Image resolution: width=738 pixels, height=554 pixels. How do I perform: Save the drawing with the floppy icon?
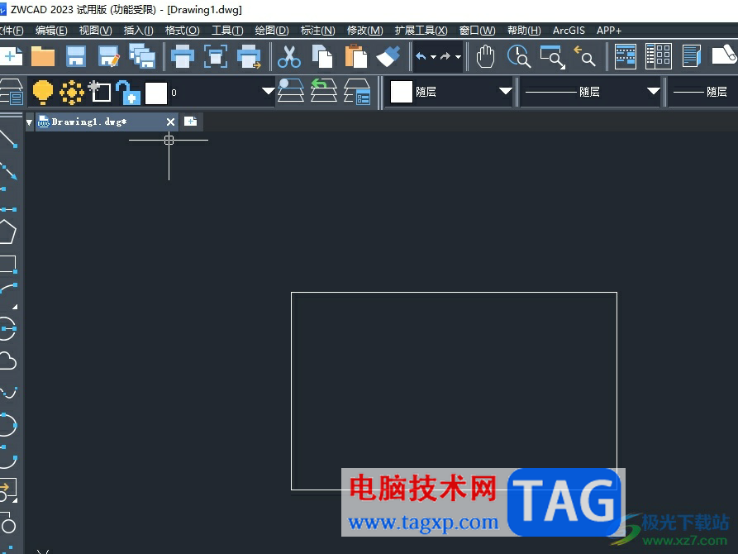tap(76, 56)
